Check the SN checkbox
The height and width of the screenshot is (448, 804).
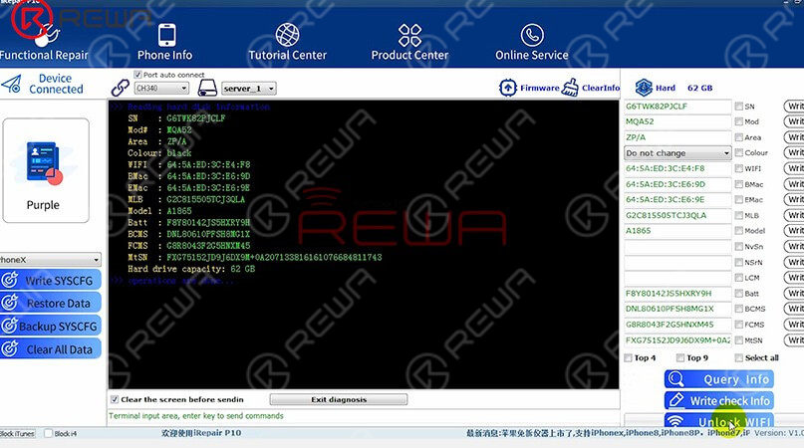pyautogui.click(x=739, y=107)
